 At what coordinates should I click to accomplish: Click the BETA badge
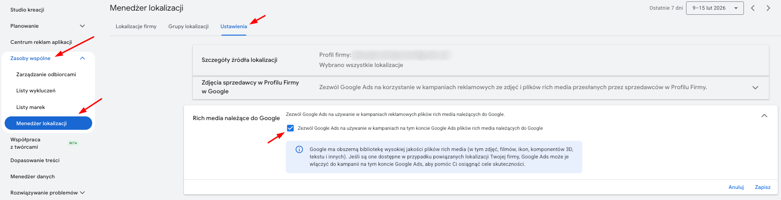click(x=73, y=143)
